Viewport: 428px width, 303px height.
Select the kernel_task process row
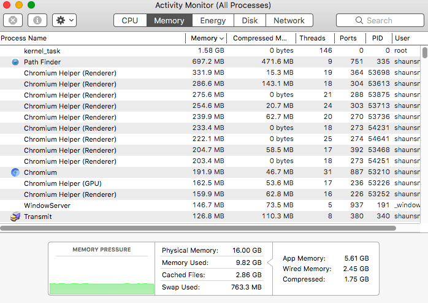210,51
